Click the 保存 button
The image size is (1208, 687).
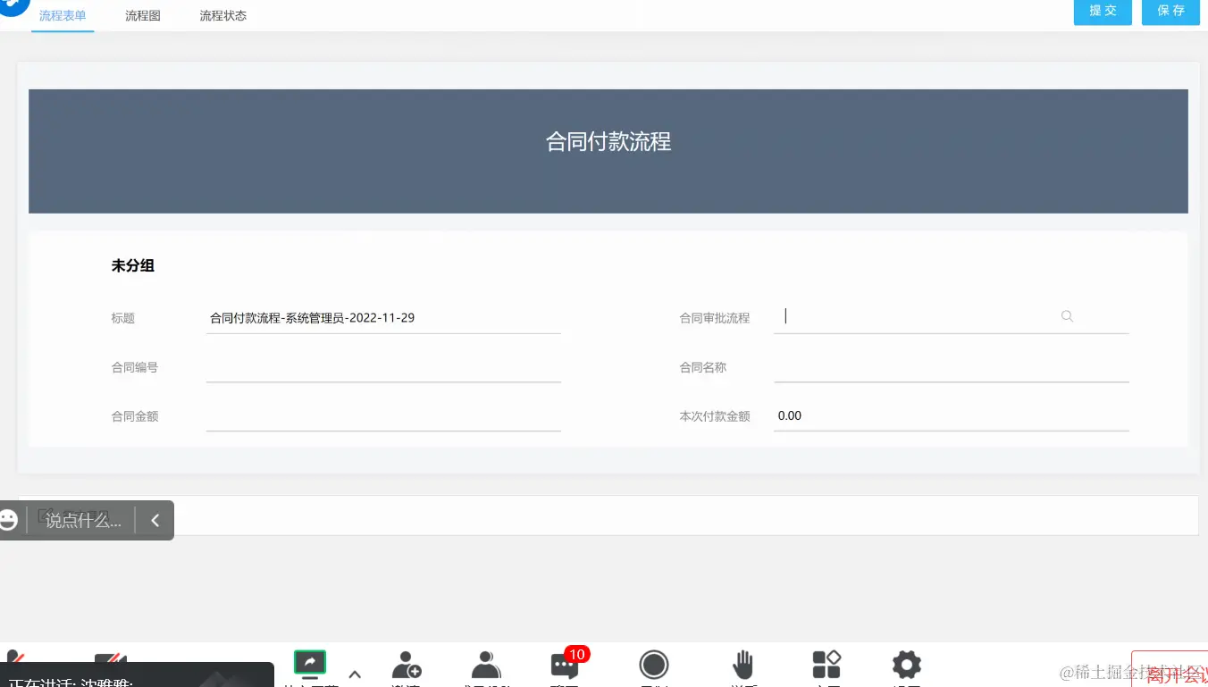1170,11
